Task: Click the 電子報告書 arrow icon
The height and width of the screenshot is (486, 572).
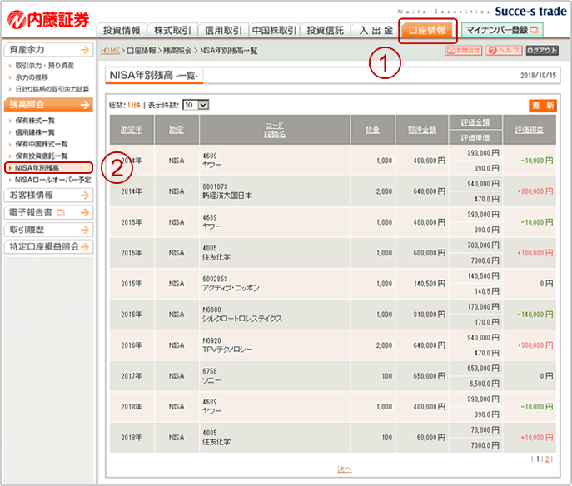Action: coord(84,213)
